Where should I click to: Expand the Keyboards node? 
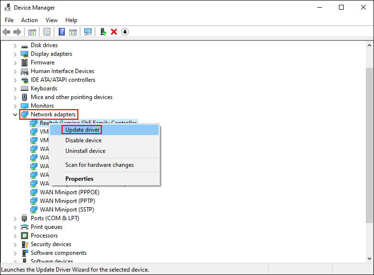click(x=15, y=89)
